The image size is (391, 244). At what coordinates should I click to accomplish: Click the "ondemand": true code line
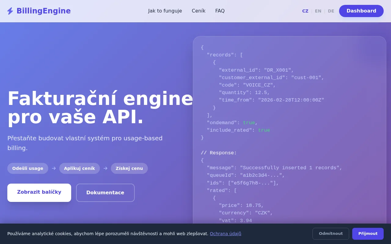[x=232, y=123]
